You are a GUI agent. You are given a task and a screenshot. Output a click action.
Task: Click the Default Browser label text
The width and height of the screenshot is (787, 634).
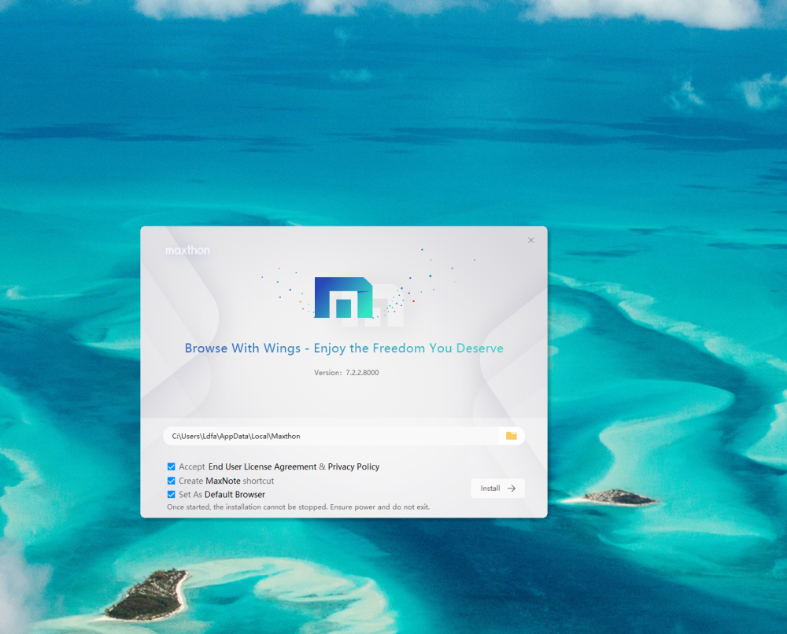235,495
